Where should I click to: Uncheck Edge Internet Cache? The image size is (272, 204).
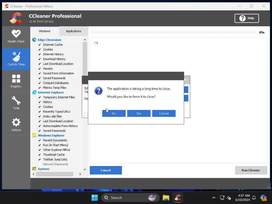click(40, 45)
